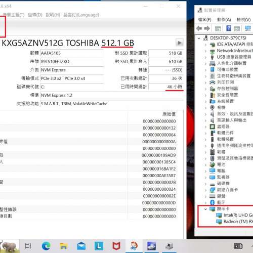Click features field S.M.A.R.T., TRIM, VolatileWriteCache

click(112, 104)
